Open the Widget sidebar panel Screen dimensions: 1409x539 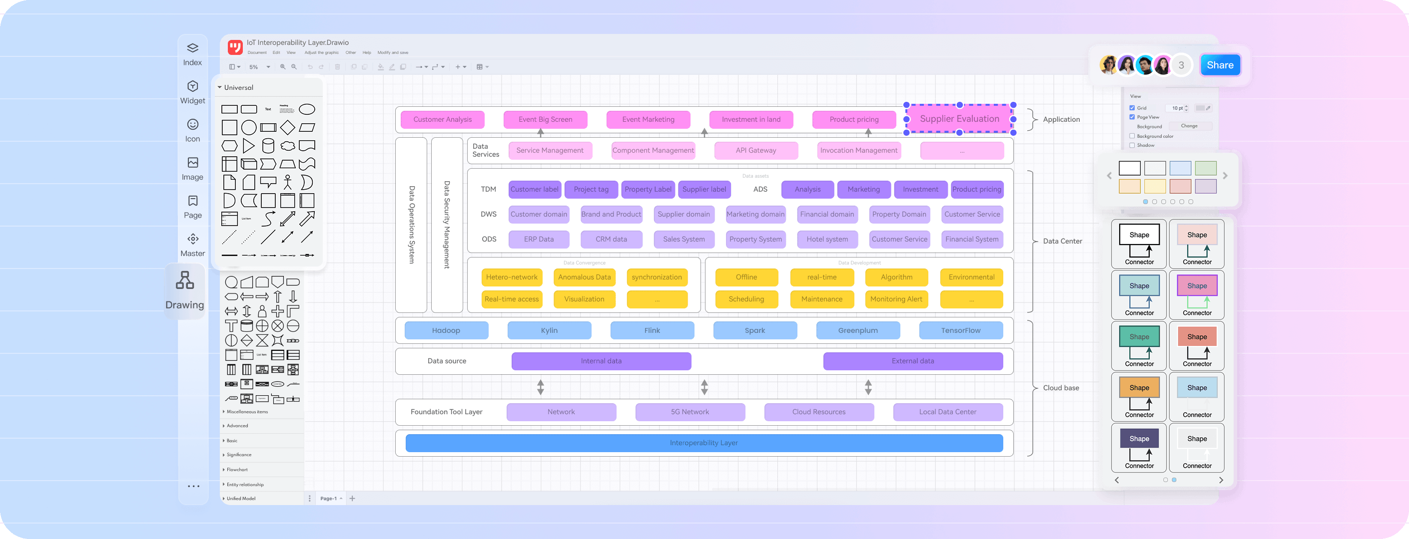click(x=192, y=92)
